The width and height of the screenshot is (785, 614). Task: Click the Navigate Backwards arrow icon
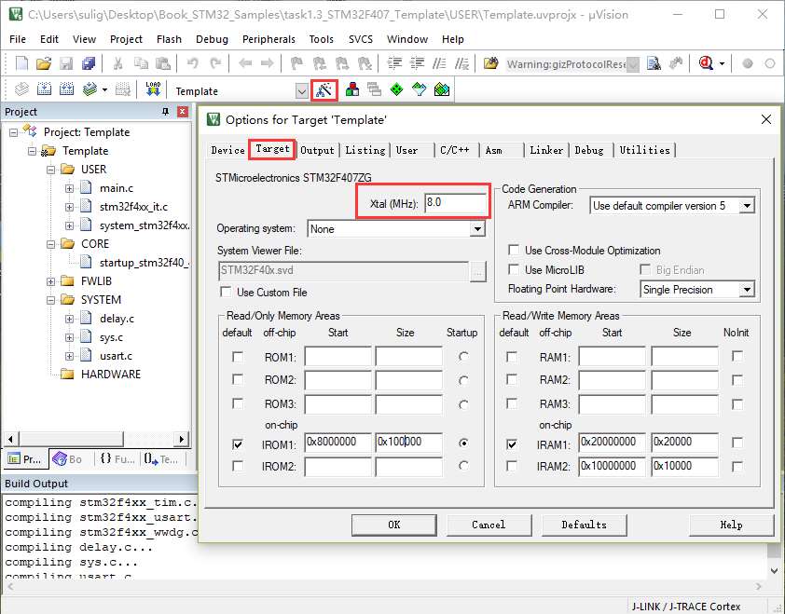[245, 63]
